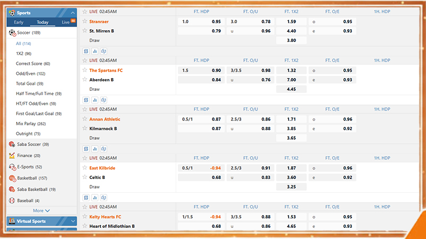The height and width of the screenshot is (239, 426).
Task: Select 1.59 odds for Stranraer win
Action: (x=291, y=22)
